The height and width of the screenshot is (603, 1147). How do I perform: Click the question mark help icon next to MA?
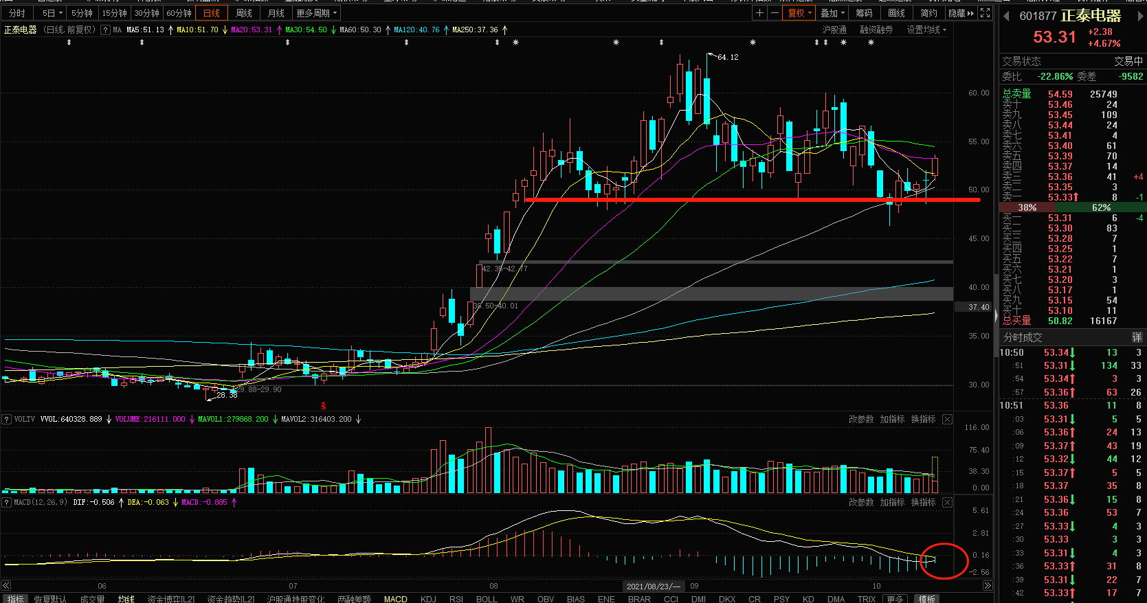pos(105,30)
